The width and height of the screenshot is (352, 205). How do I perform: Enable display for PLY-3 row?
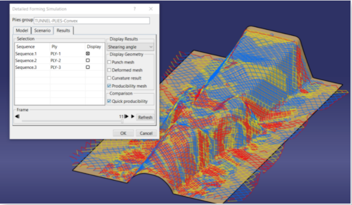coord(88,67)
